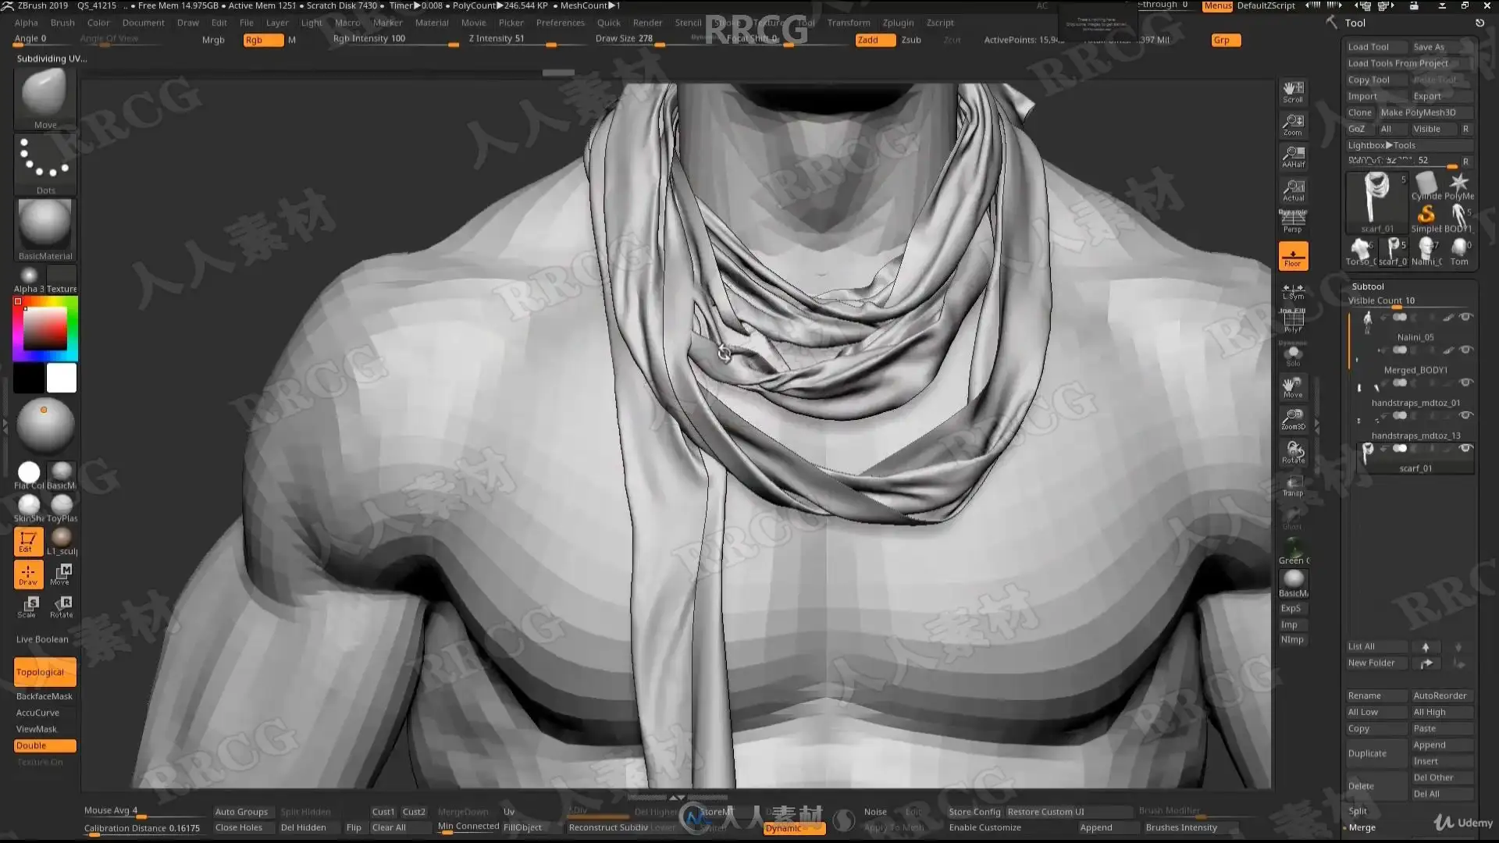Toggle the Floor grid icon
Screen dimensions: 1499x843
coord(1293,256)
